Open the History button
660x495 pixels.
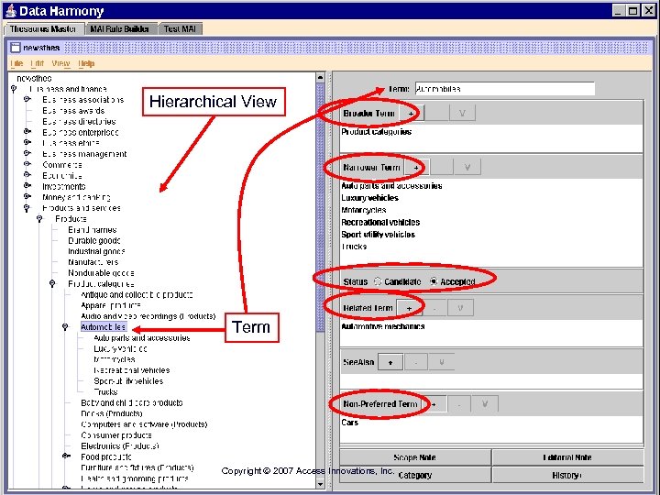coord(567,475)
